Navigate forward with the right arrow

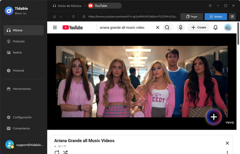tap(67, 16)
